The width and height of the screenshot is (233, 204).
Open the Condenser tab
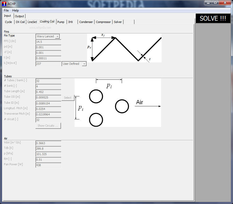86,22
